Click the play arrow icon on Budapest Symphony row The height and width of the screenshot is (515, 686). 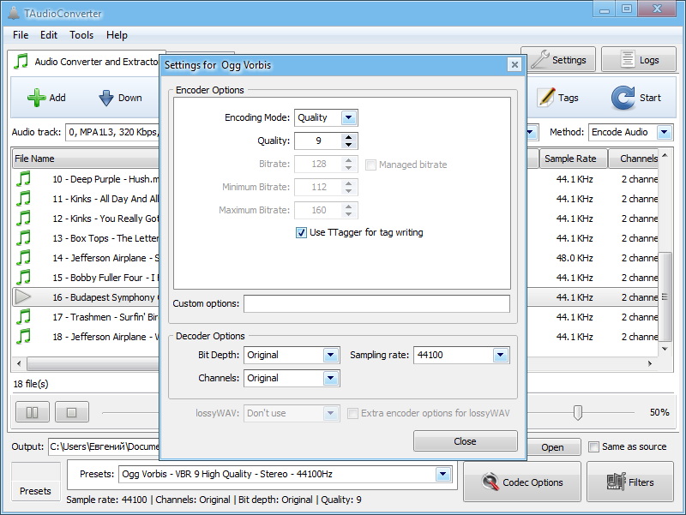[23, 296]
